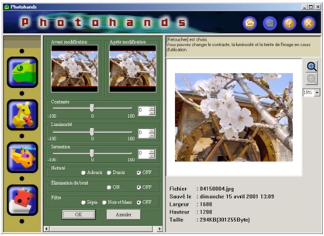Click the orange X exit icon
This screenshot has width=324, height=236.
click(x=308, y=23)
